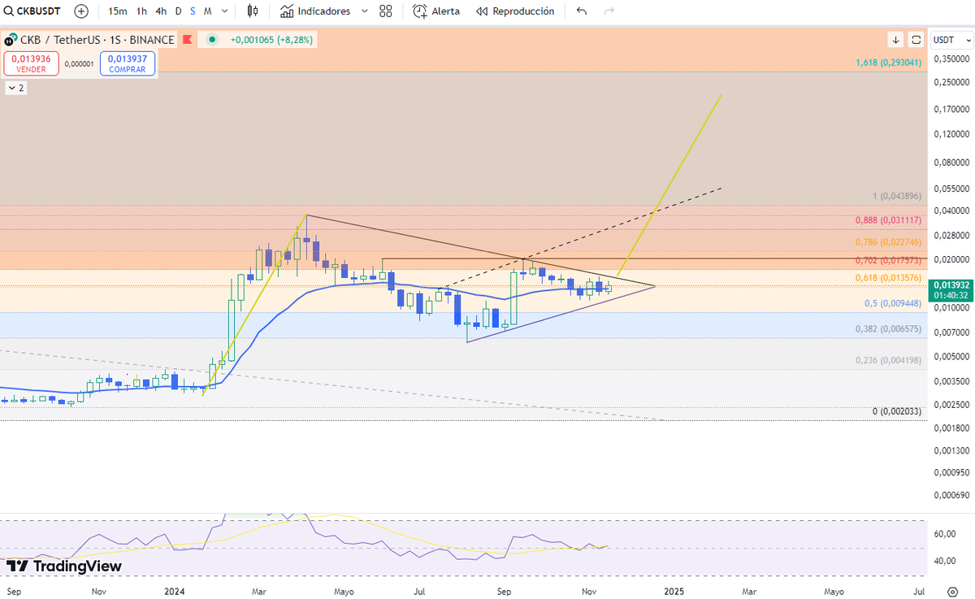Switch to the daily D timeframe
975x599 pixels.
click(x=179, y=11)
